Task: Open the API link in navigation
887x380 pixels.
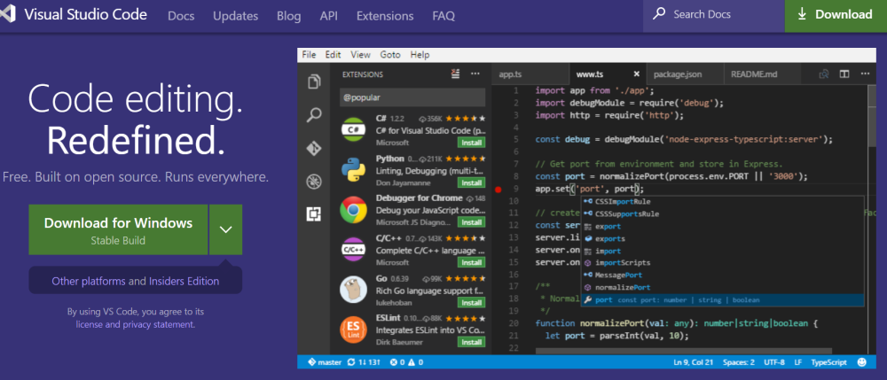Action: 329,16
